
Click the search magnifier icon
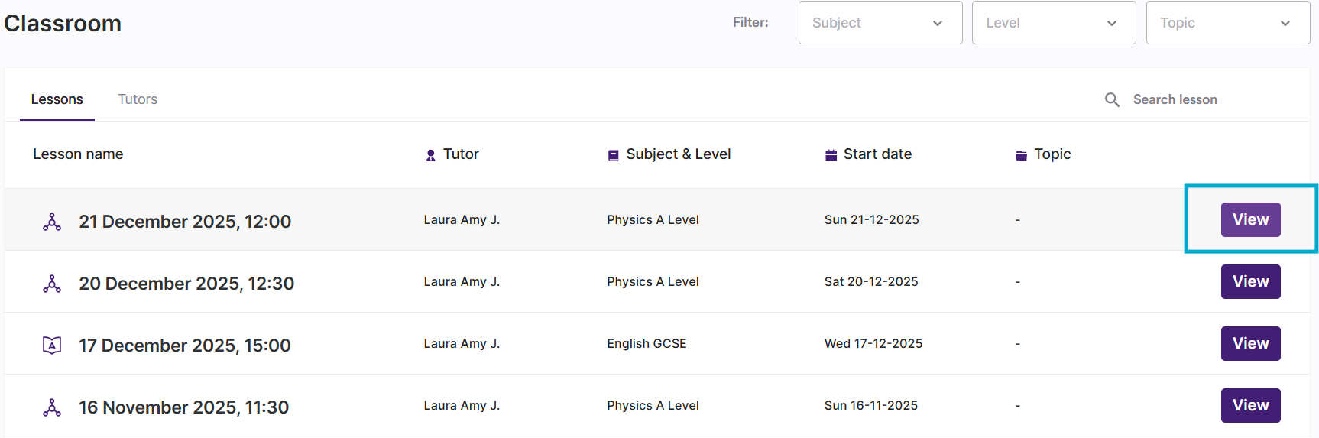coord(1112,100)
